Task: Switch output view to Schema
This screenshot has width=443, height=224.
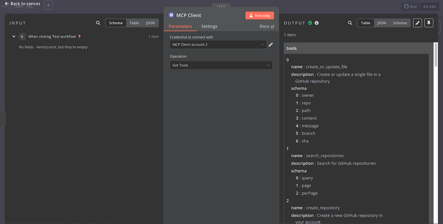Action: click(x=400, y=23)
